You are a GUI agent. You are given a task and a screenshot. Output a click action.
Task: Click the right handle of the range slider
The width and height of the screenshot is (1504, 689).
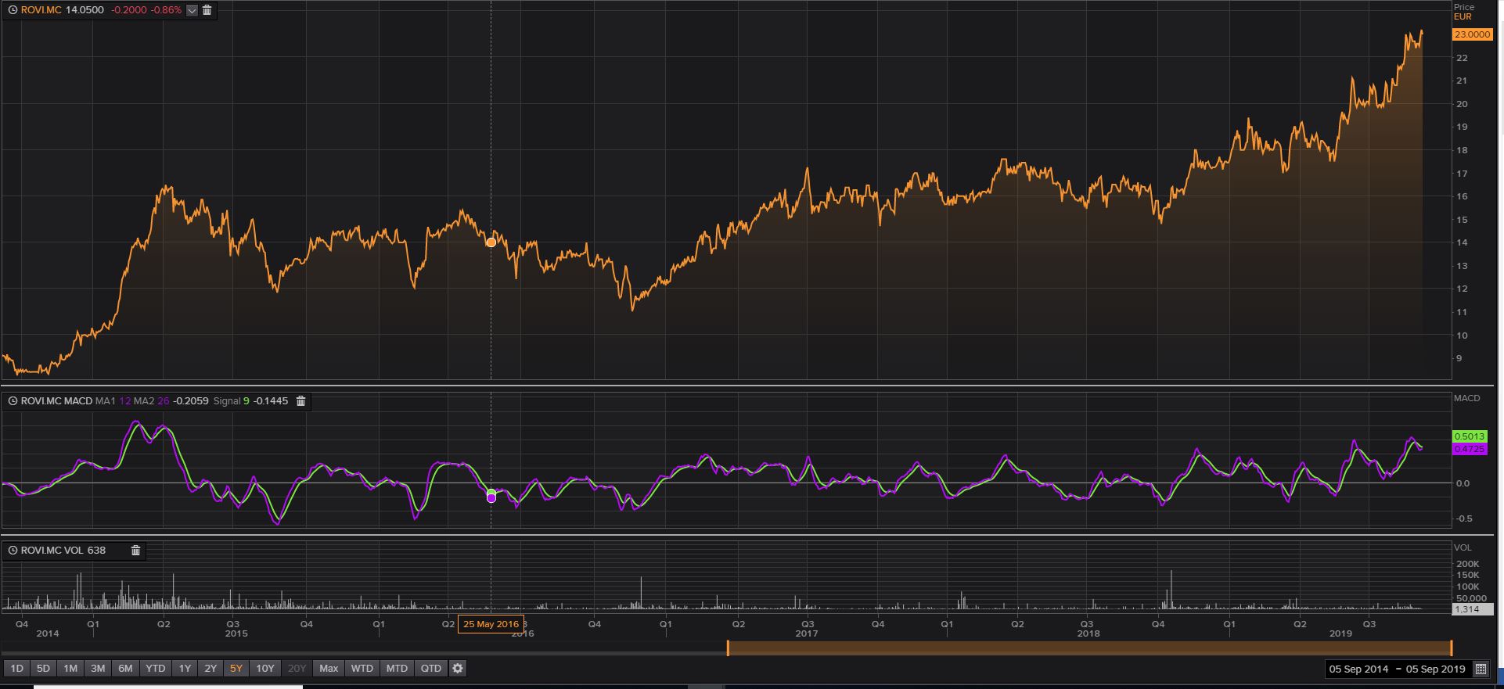pos(1452,648)
